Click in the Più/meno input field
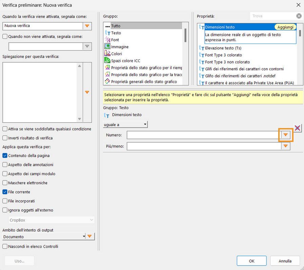The height and width of the screenshot is (270, 304). pyautogui.click(x=204, y=146)
